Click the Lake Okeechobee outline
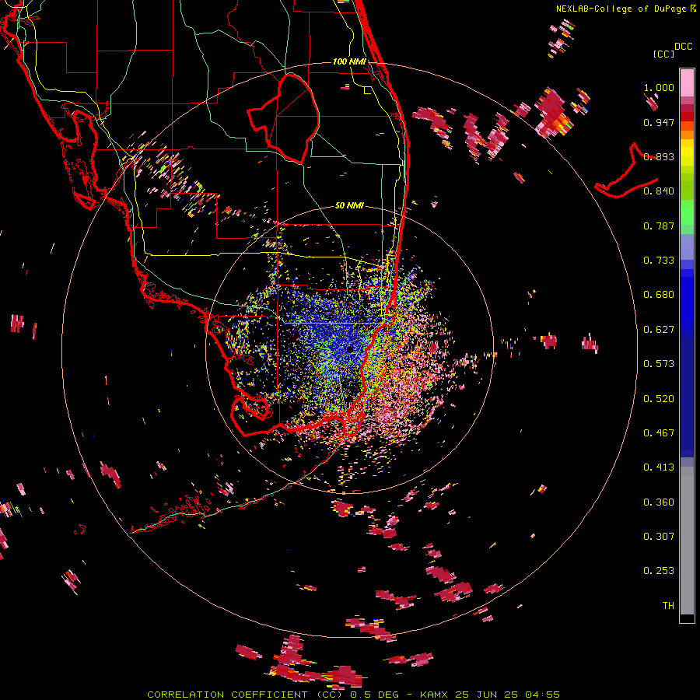 pyautogui.click(x=283, y=119)
